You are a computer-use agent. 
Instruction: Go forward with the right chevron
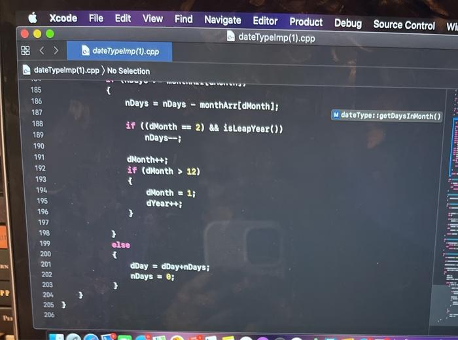(56, 50)
